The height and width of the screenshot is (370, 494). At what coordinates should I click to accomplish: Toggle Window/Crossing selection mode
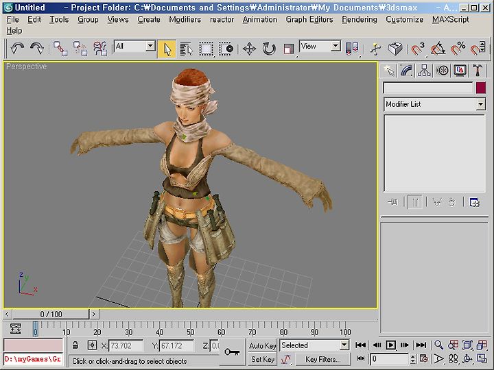[226, 49]
